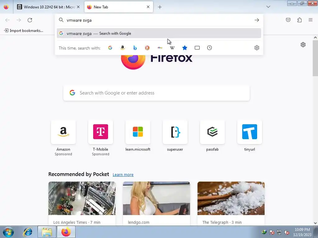Go forward one page
The width and height of the screenshot is (318, 238).
click(19, 20)
